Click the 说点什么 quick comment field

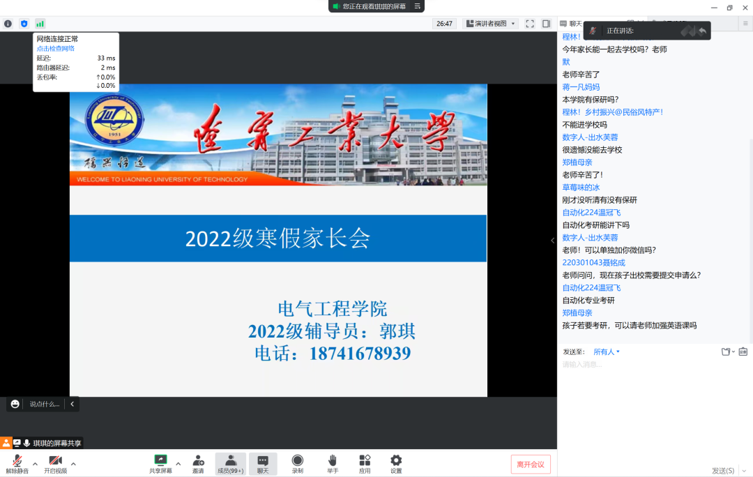coord(44,404)
